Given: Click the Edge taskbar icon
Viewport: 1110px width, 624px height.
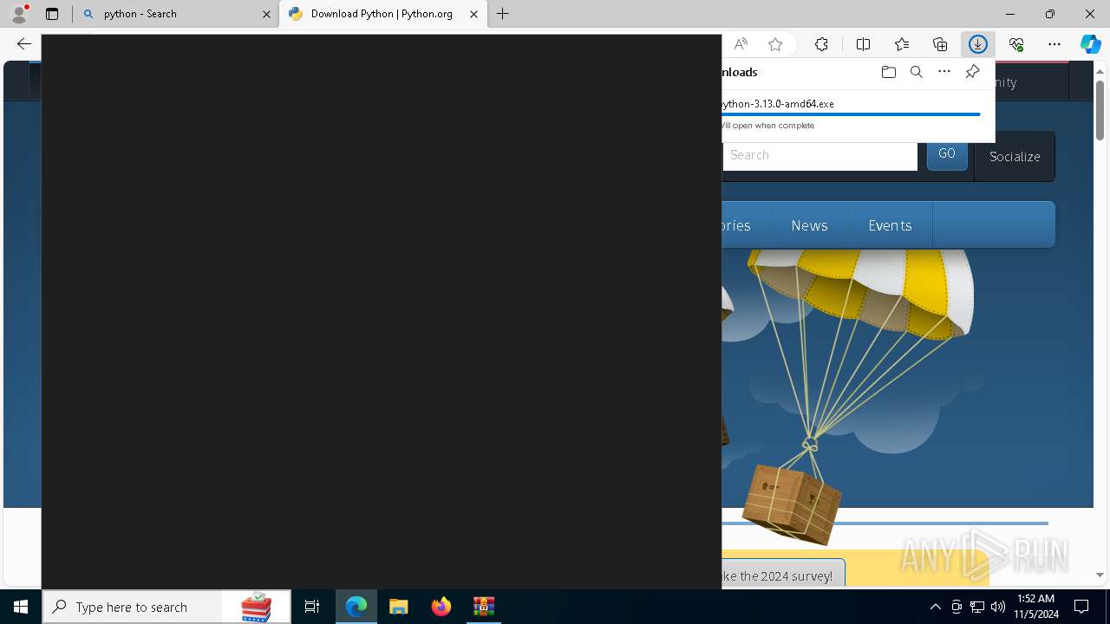Looking at the screenshot, I should click(x=356, y=607).
